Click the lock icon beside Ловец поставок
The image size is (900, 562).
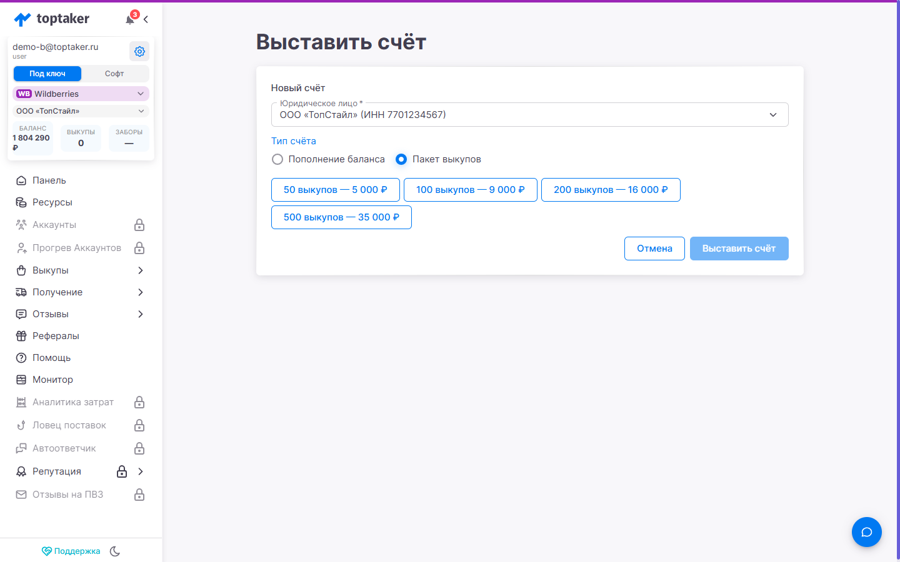coord(139,425)
